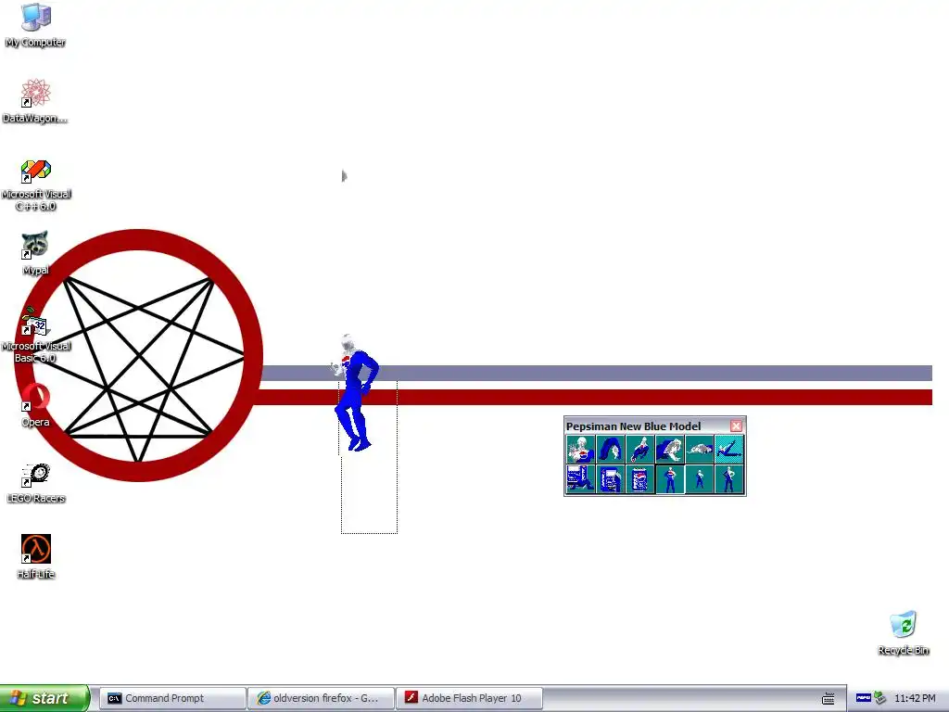
Task: Select the Pepsi can tile
Action: click(639, 479)
